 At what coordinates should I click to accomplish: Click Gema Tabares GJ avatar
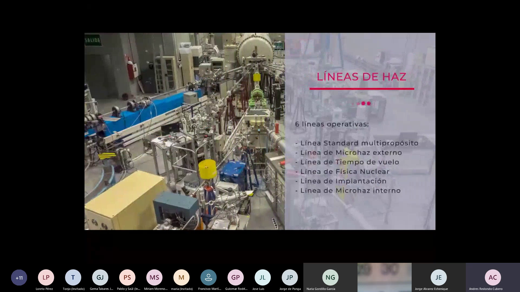point(100,277)
